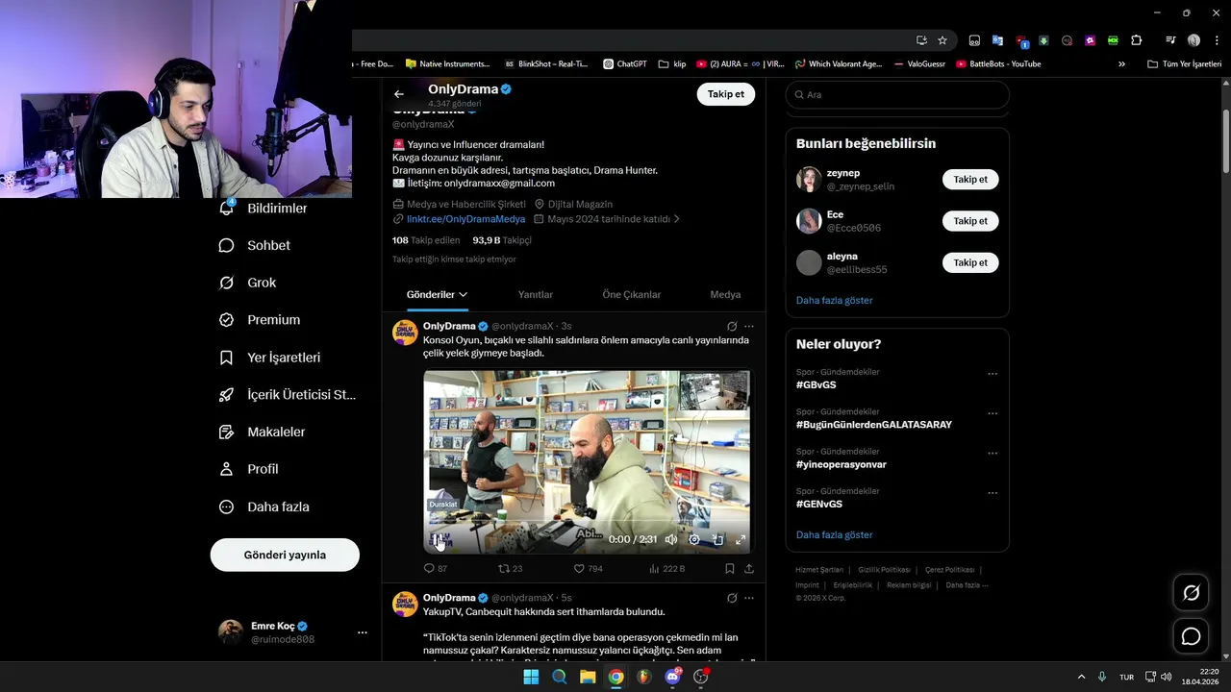Open options for #BugünGünlerdenGALATASARAY trend
Viewport: 1231px width, 692px height.
tap(992, 414)
